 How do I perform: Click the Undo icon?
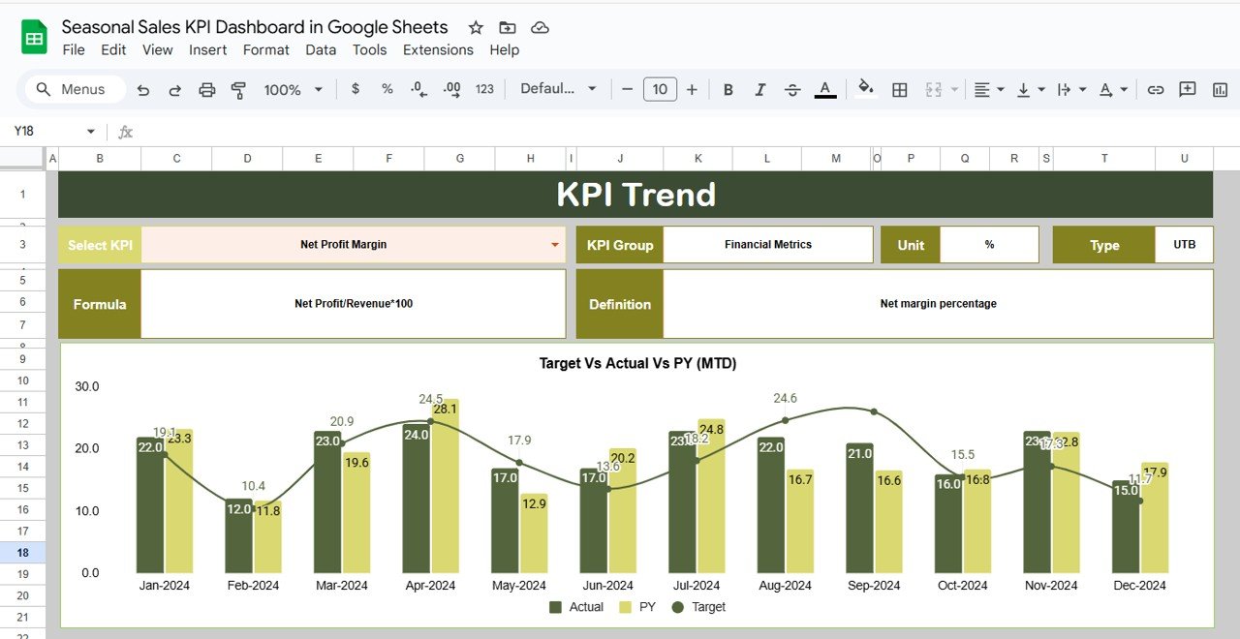coord(144,89)
